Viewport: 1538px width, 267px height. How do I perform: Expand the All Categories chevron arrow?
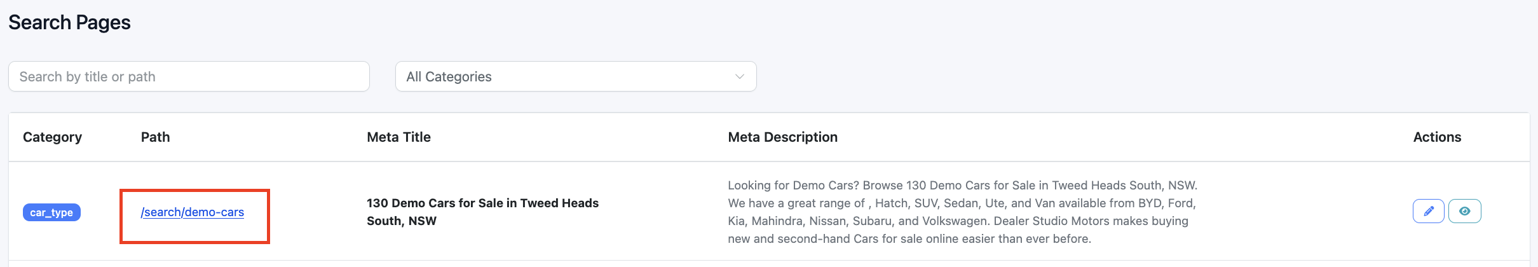[x=739, y=77]
